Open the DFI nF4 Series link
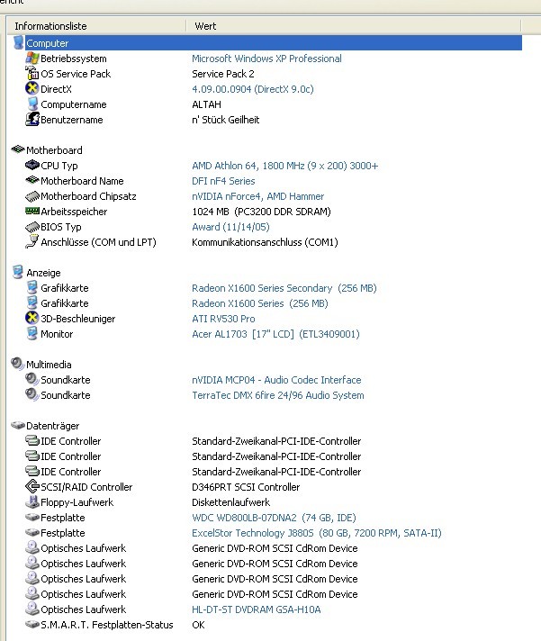The height and width of the screenshot is (641, 541). 223,181
